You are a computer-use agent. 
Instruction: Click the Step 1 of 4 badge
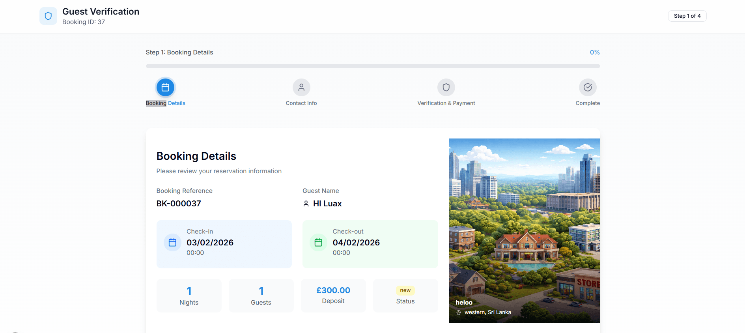[687, 16]
